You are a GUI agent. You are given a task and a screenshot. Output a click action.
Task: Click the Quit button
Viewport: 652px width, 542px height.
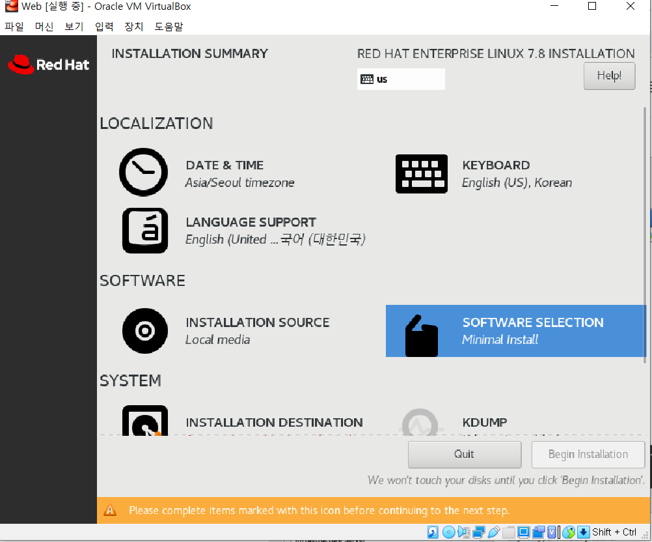[x=465, y=454]
